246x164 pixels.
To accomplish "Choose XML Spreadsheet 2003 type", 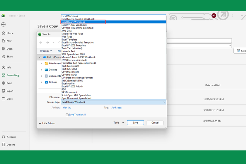I will coord(113,54).
